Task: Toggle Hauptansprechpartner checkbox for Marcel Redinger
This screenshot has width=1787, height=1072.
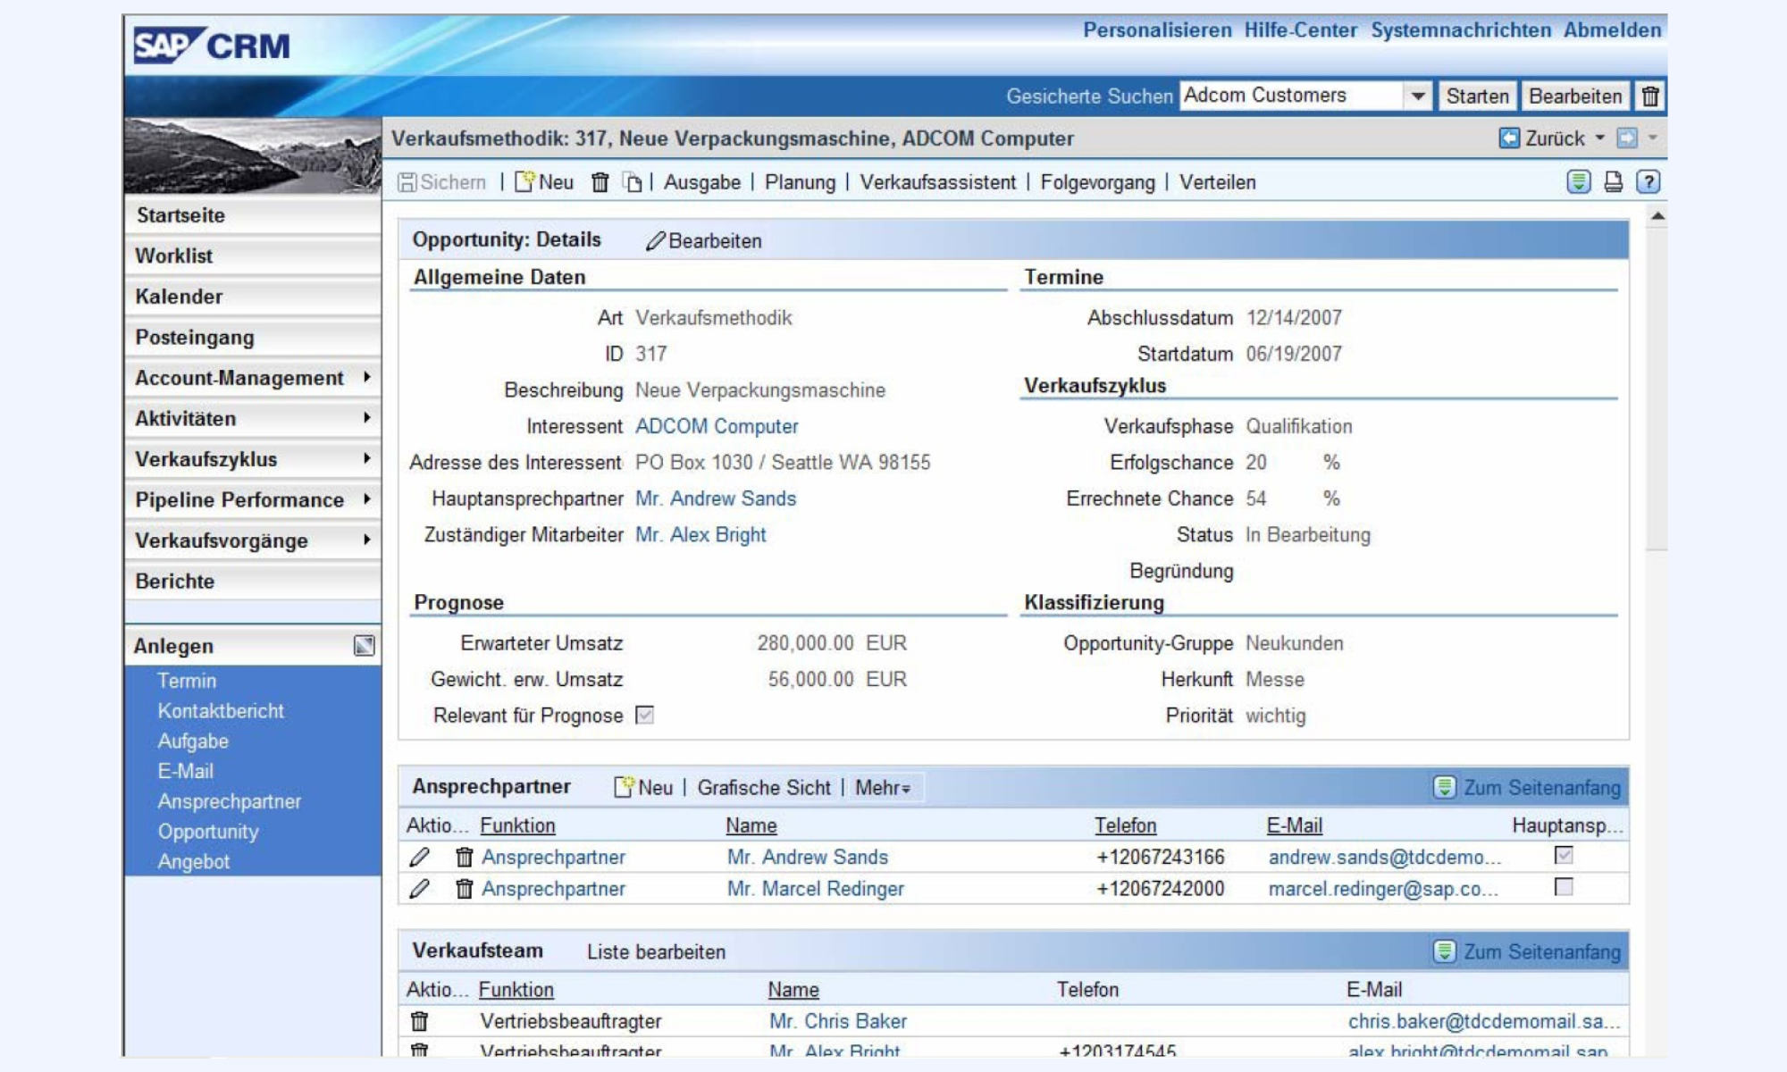Action: click(x=1564, y=887)
